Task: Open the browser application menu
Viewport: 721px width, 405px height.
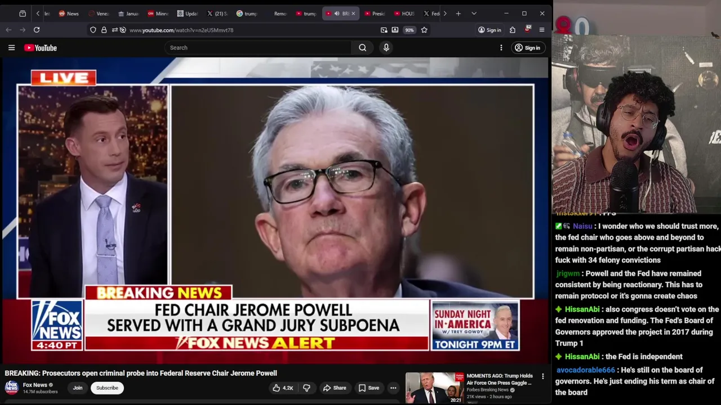Action: [542, 30]
